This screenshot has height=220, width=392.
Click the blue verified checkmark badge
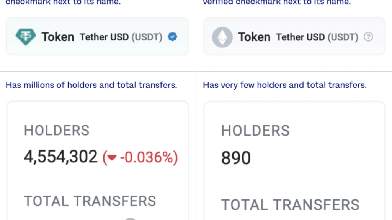(173, 37)
